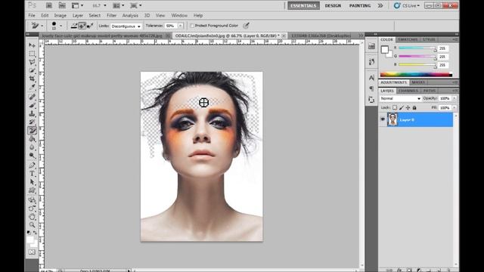Switch to the Paths tab
The width and height of the screenshot is (484, 272).
(x=430, y=91)
